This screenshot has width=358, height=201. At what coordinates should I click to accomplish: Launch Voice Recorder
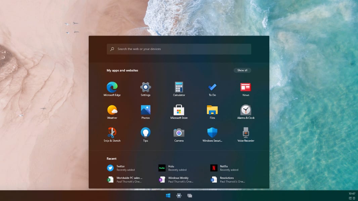click(x=245, y=133)
